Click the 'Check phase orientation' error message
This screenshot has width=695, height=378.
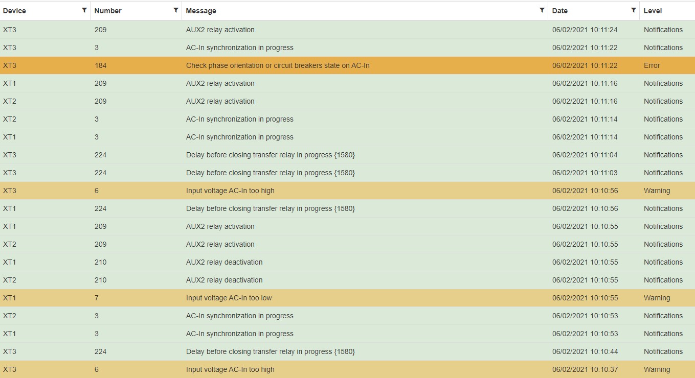278,65
